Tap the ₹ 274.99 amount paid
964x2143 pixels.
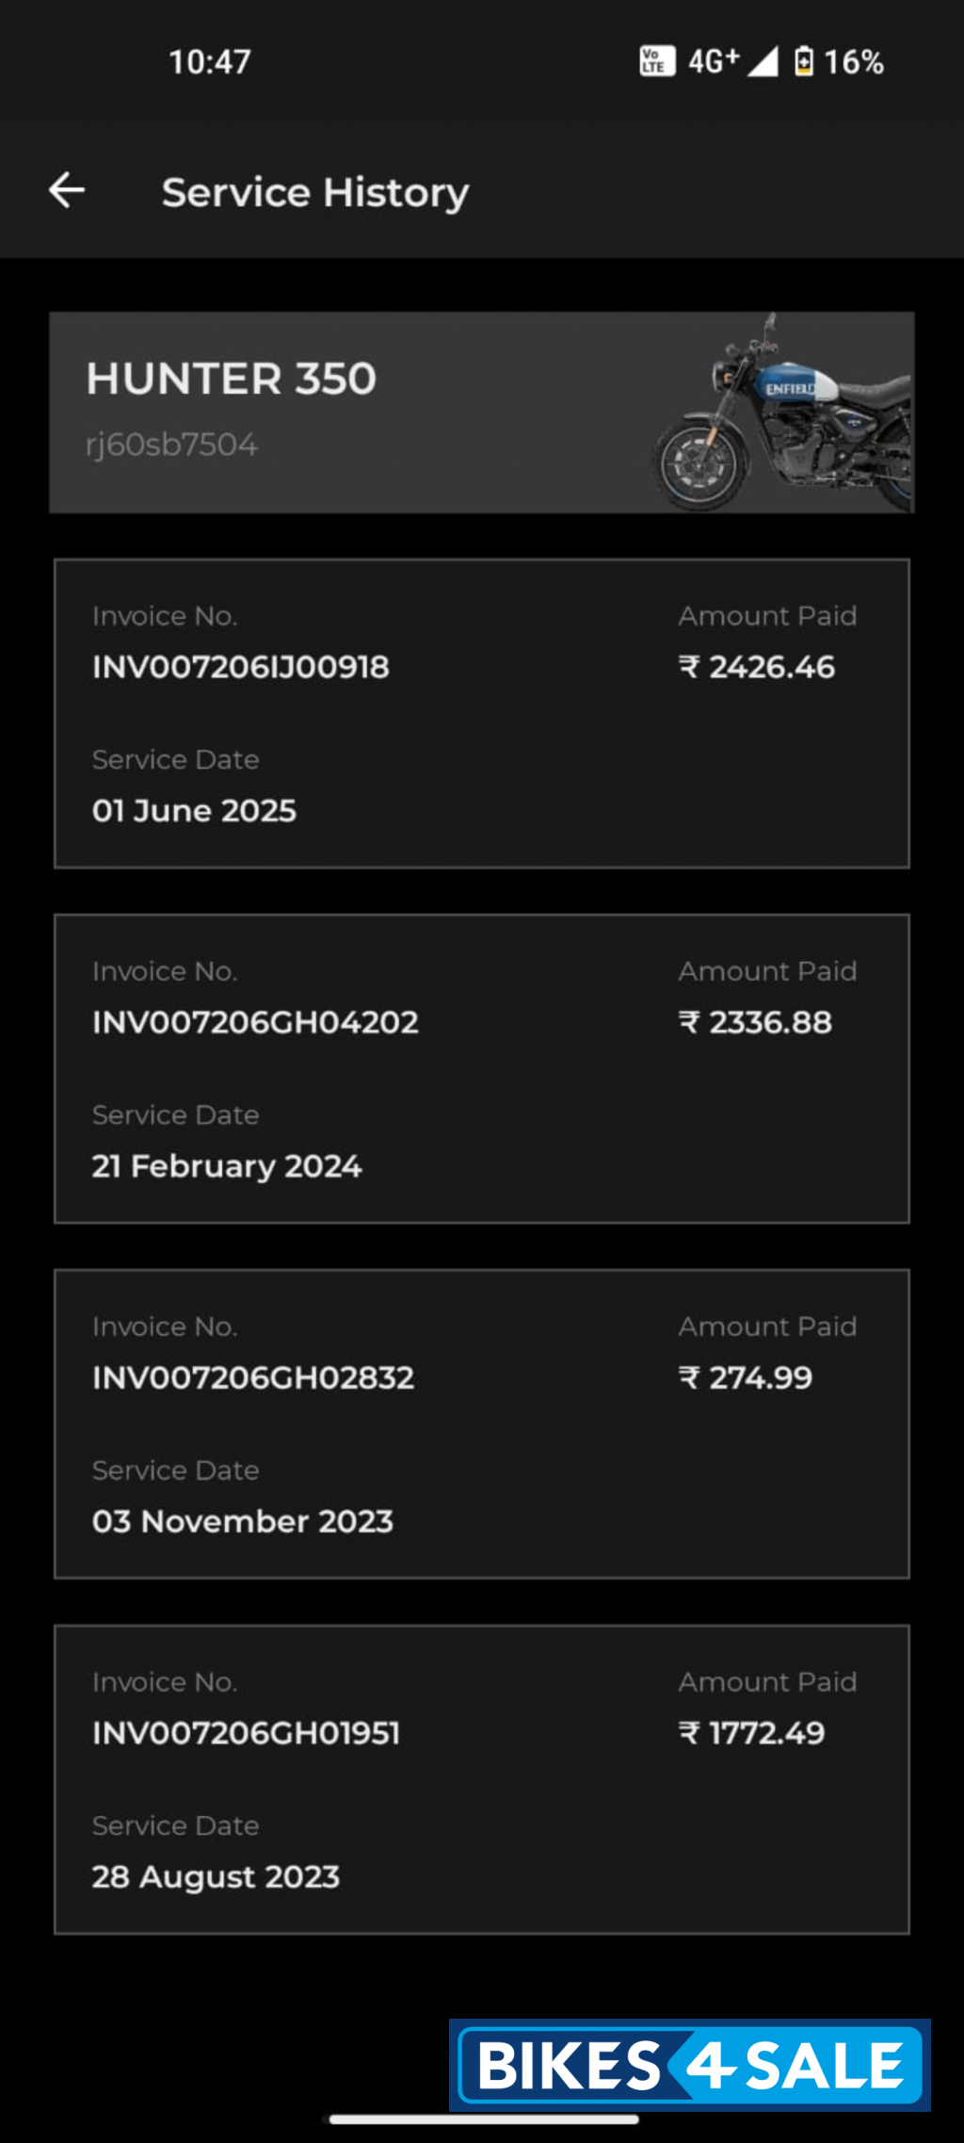746,1377
